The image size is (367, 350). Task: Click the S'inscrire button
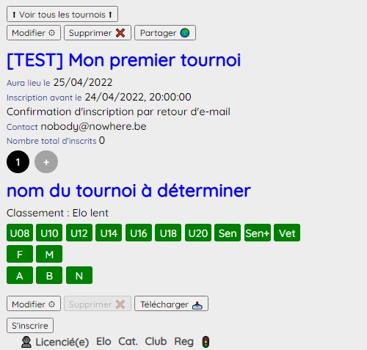[30, 326]
